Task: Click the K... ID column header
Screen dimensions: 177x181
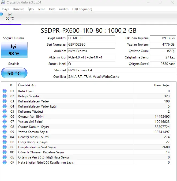Action: coord(12,85)
